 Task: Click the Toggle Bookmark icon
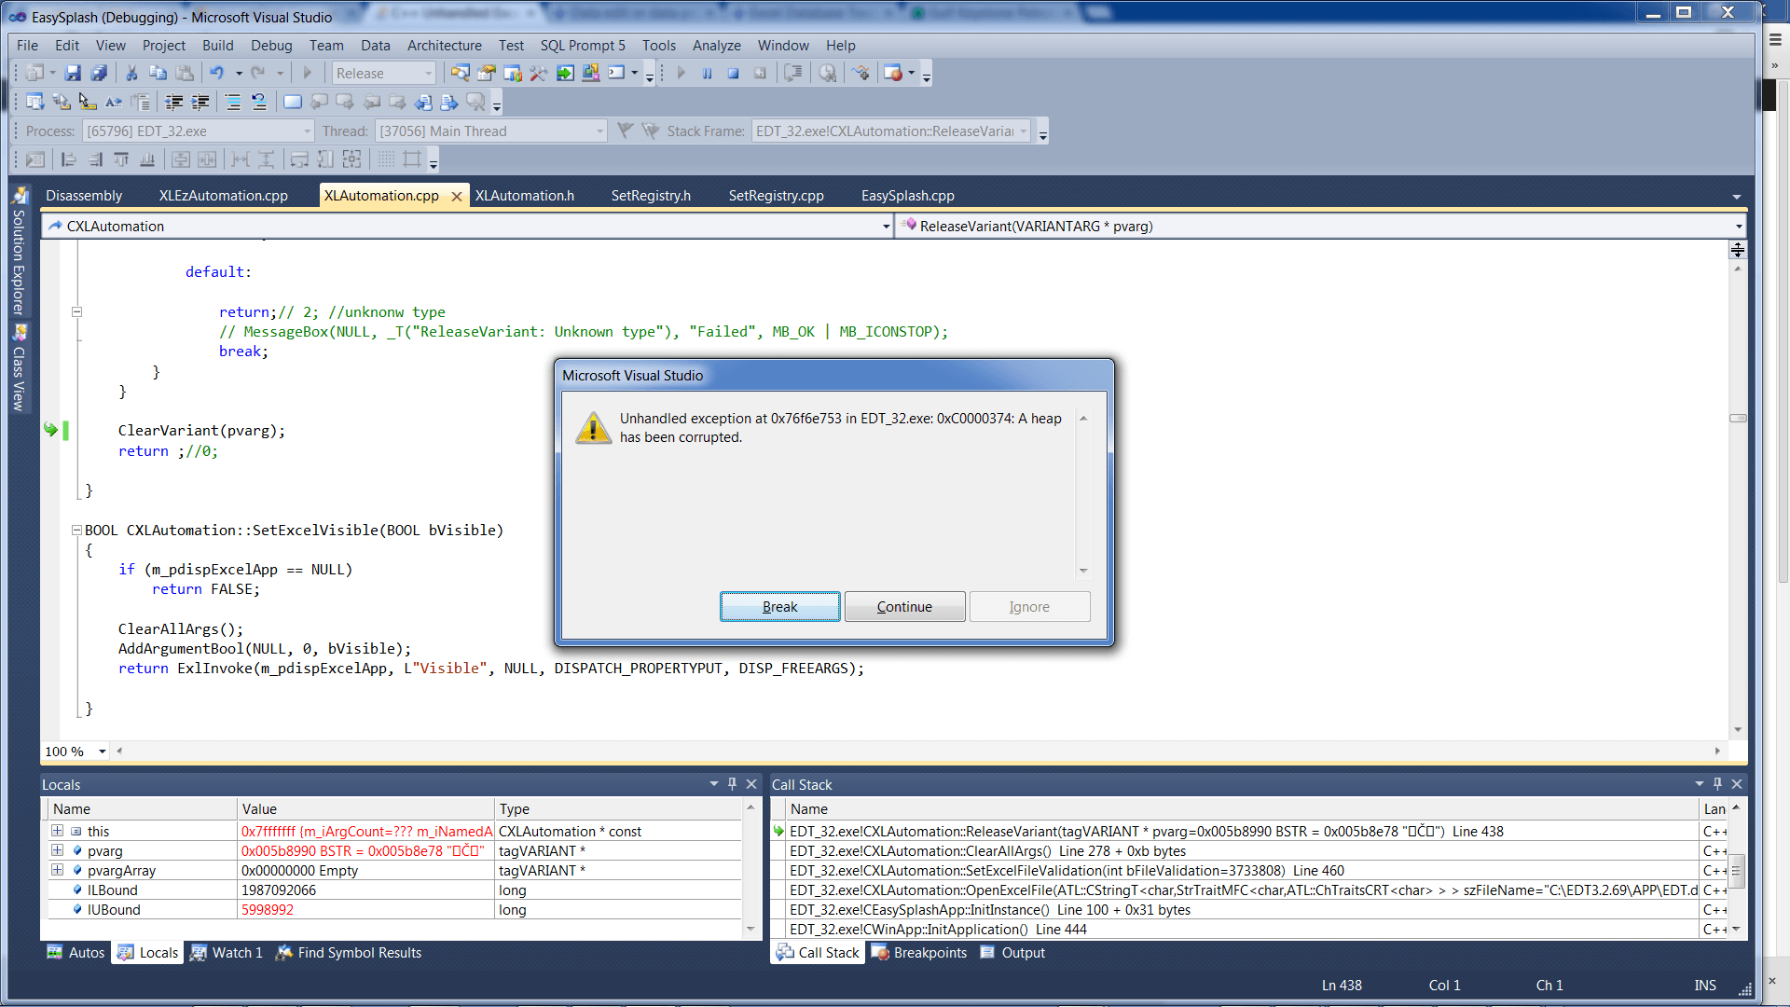292,102
